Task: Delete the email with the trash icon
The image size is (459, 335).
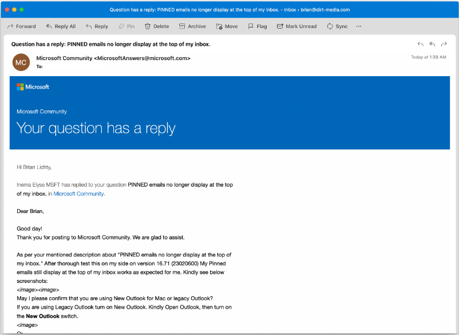Action: (x=157, y=26)
